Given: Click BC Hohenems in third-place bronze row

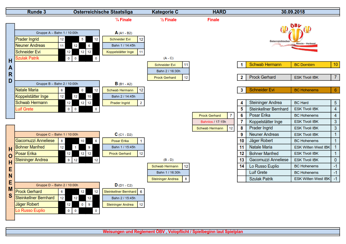Looking at the screenshot, I should (306, 90).
